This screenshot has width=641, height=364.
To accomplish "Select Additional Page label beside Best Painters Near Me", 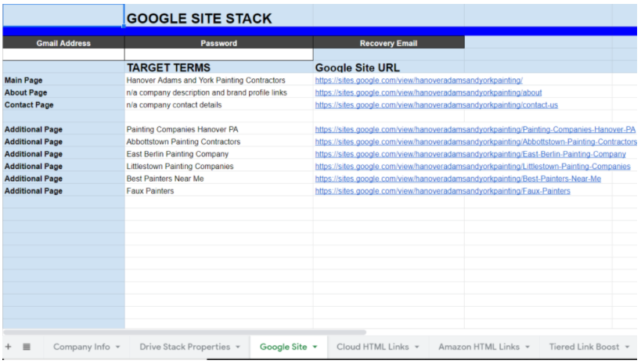I will 63,178.
